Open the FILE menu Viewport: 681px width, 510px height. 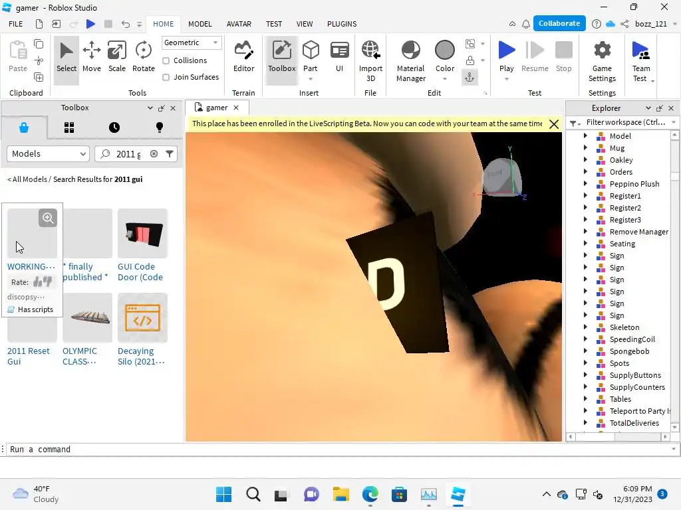16,24
